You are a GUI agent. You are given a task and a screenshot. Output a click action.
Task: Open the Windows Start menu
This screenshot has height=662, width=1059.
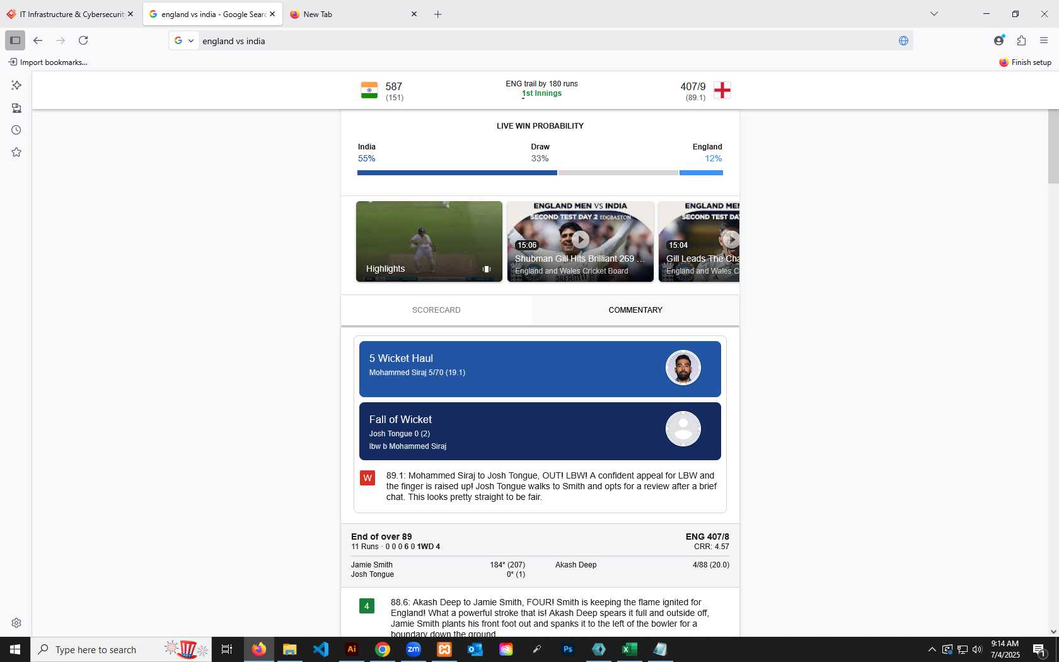[x=15, y=649]
